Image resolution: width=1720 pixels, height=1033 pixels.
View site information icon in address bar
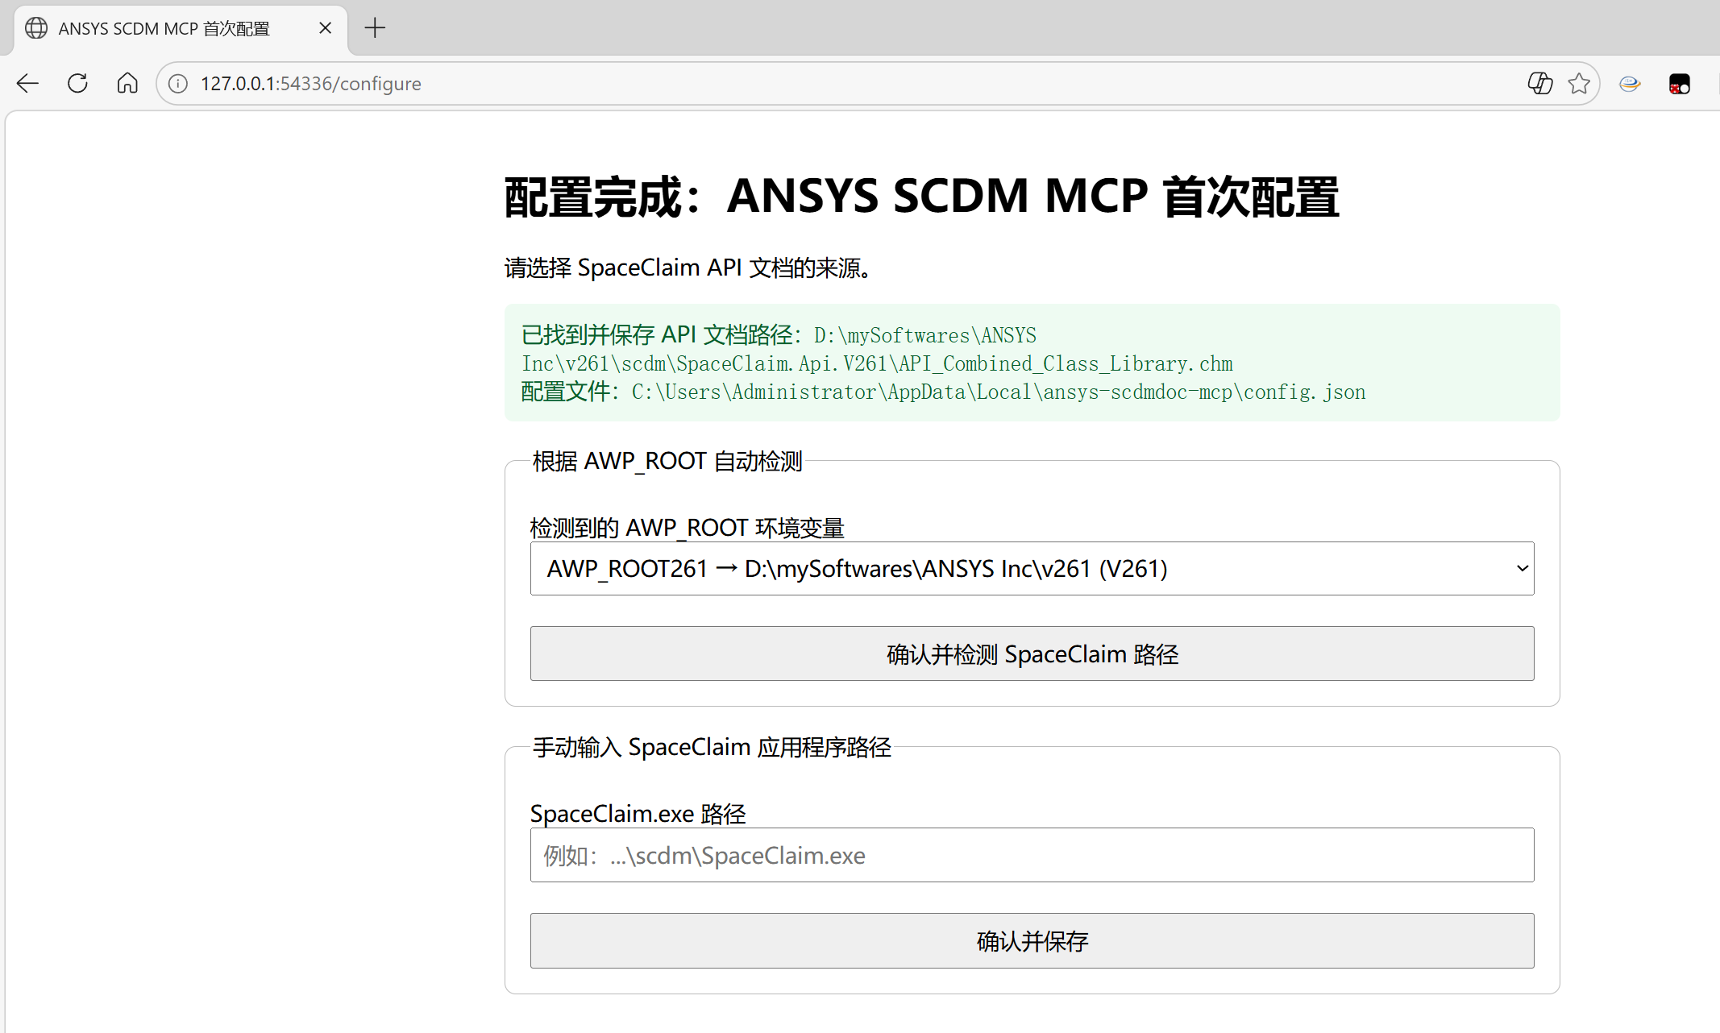pyautogui.click(x=178, y=84)
